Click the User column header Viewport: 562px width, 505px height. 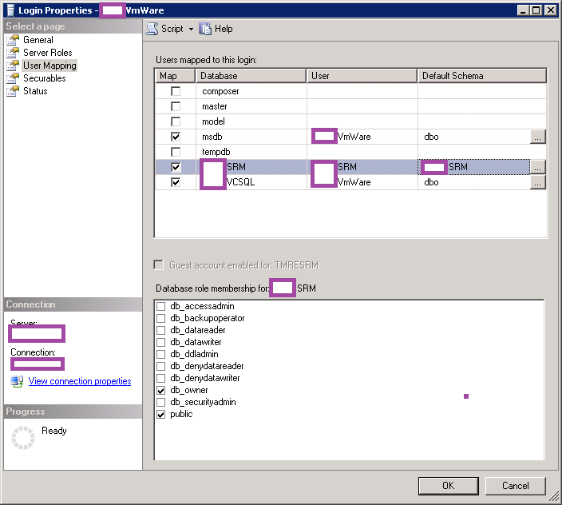point(362,76)
